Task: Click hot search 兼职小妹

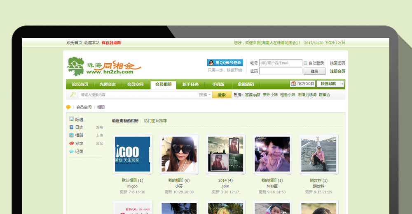Action: (x=270, y=95)
